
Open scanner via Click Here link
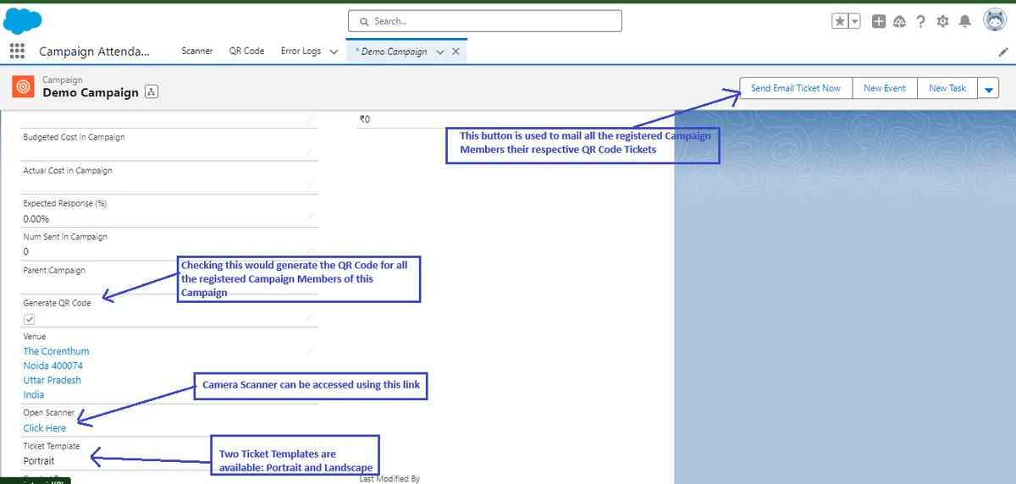coord(45,428)
